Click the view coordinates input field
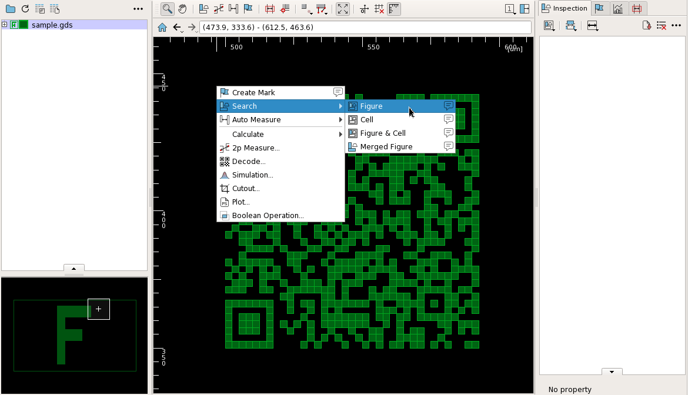 tap(365, 27)
